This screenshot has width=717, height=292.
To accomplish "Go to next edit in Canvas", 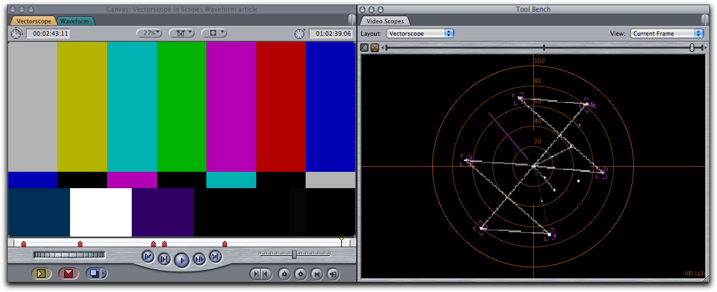I will pyautogui.click(x=215, y=257).
